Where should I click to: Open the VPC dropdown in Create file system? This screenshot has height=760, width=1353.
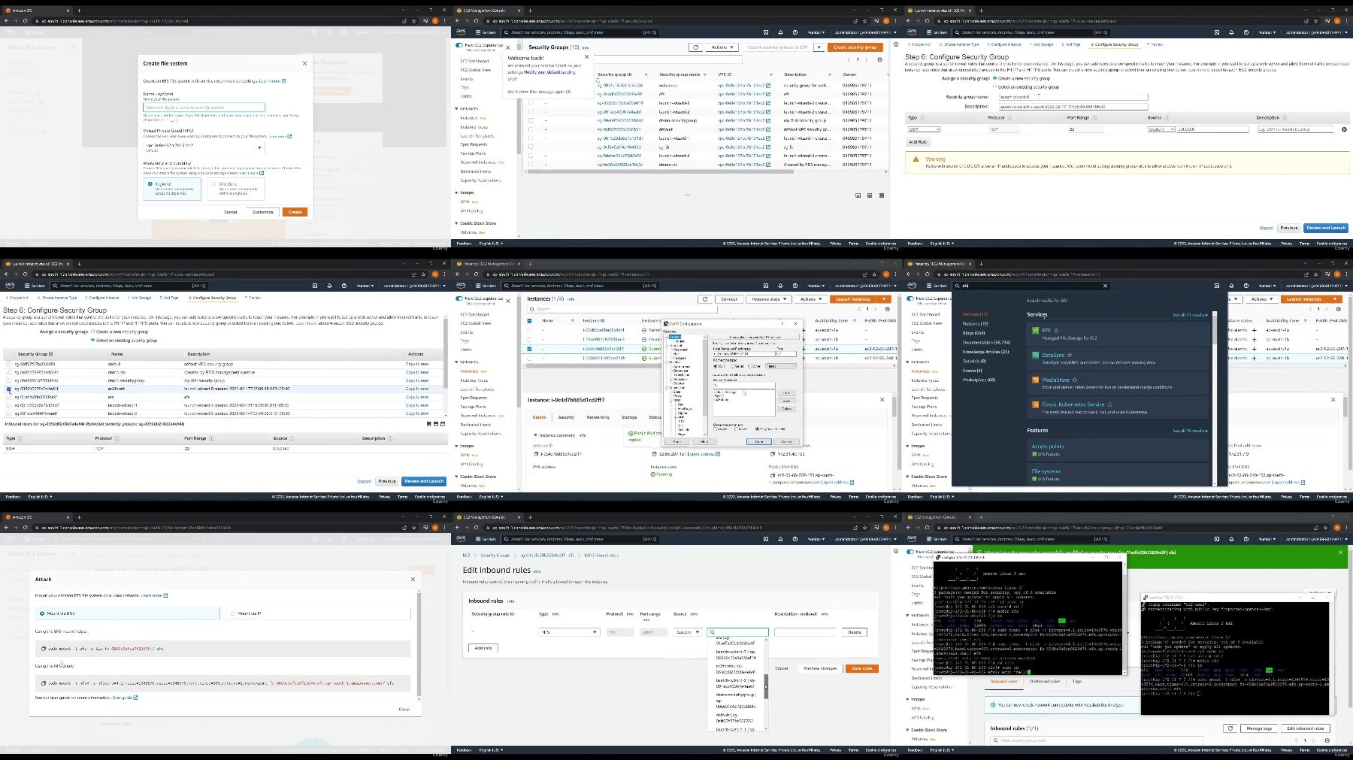click(204, 147)
